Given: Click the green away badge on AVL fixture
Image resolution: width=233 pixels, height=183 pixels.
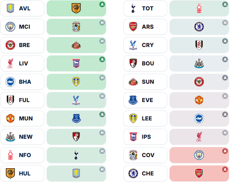Looking at the screenshot, I should [102, 4].
